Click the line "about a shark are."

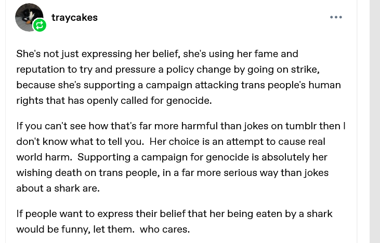[x=58, y=188]
